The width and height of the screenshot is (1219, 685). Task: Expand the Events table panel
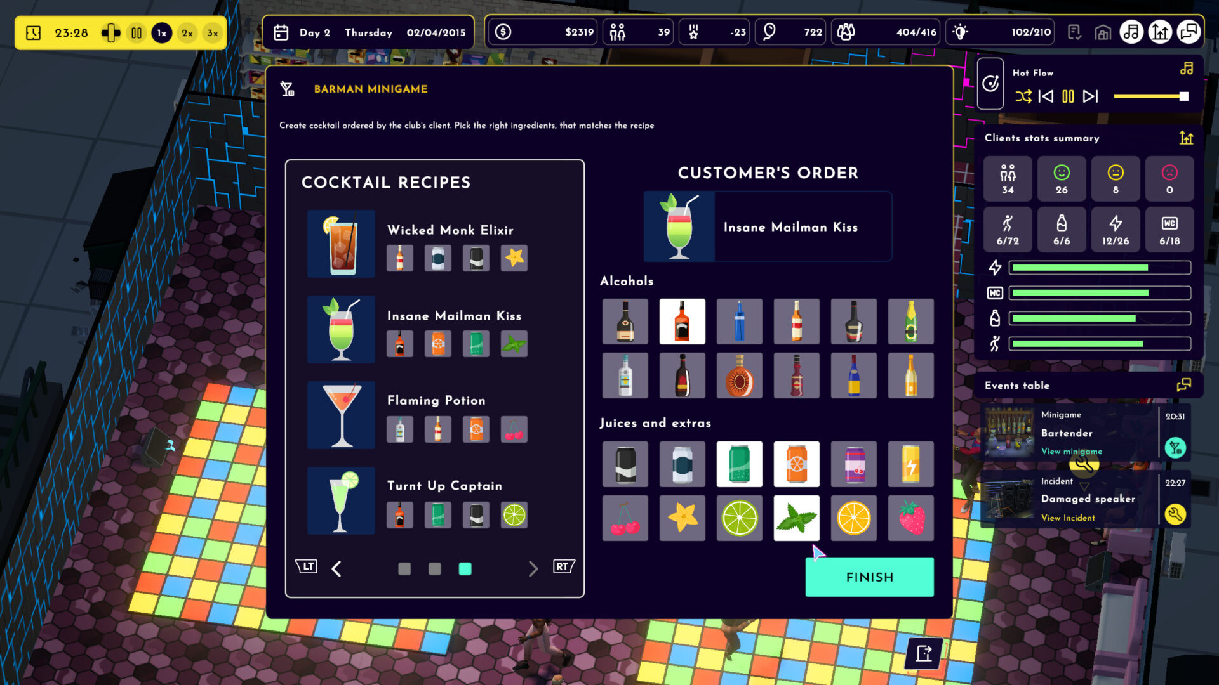point(1183,385)
